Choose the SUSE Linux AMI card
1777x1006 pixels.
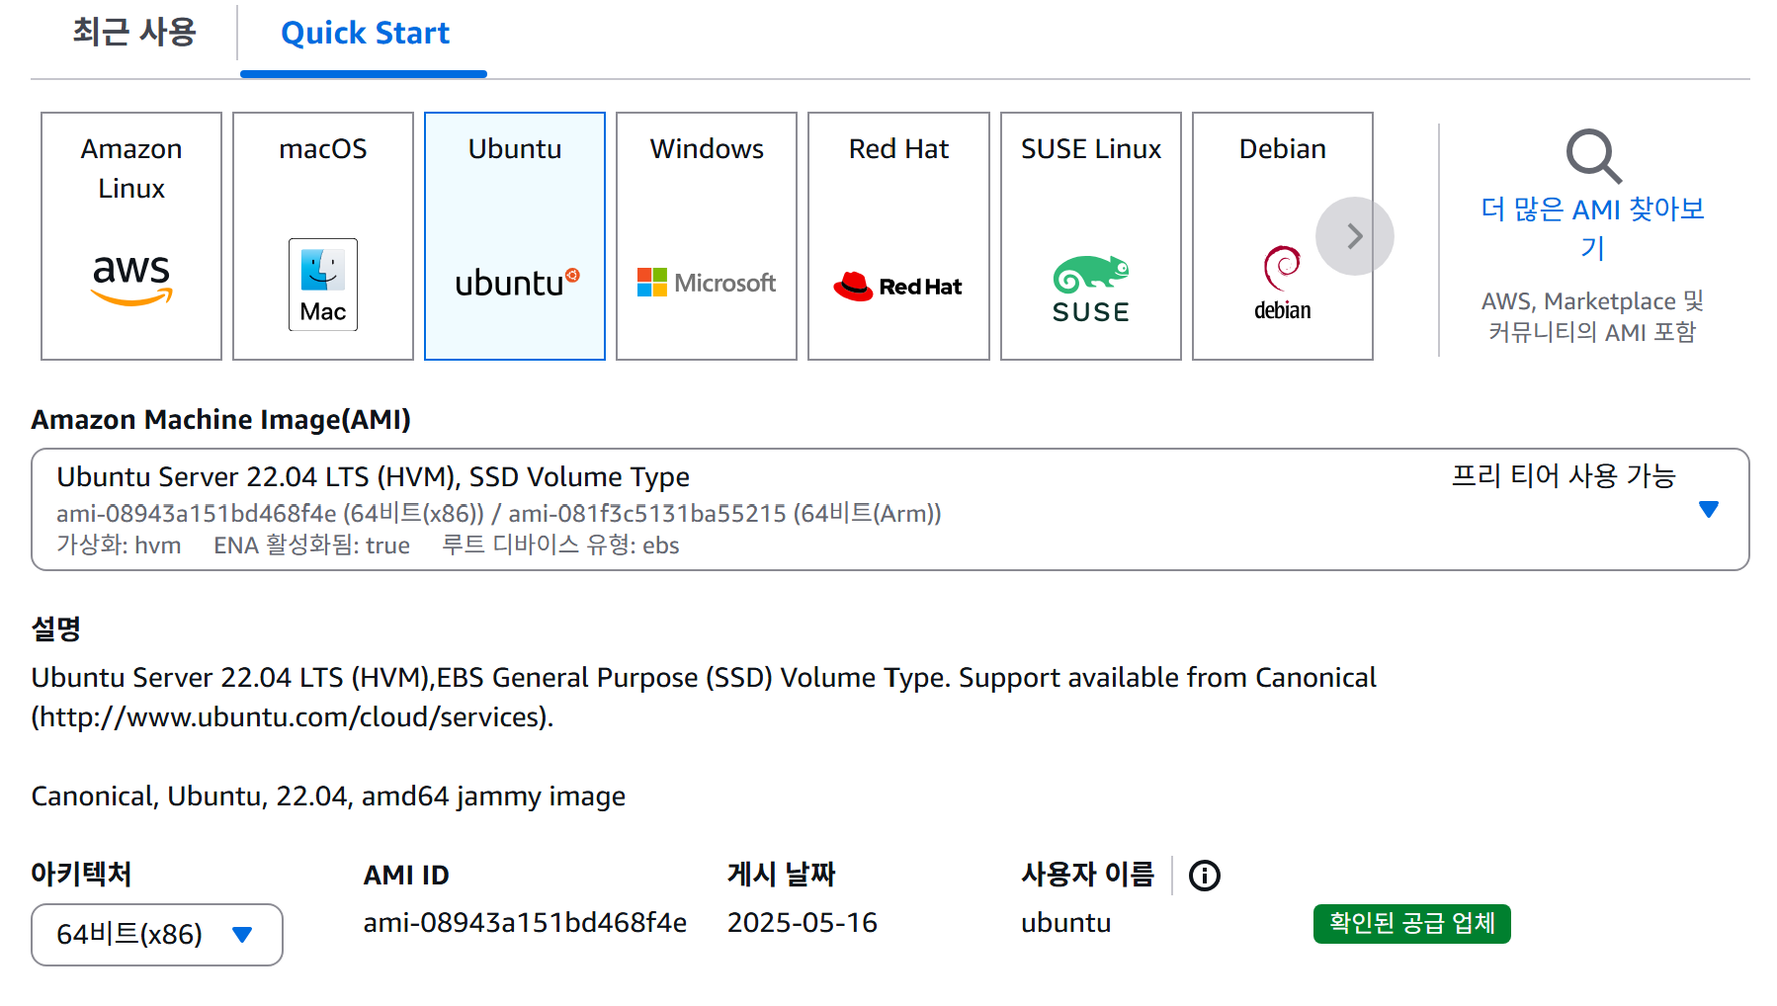click(1091, 236)
